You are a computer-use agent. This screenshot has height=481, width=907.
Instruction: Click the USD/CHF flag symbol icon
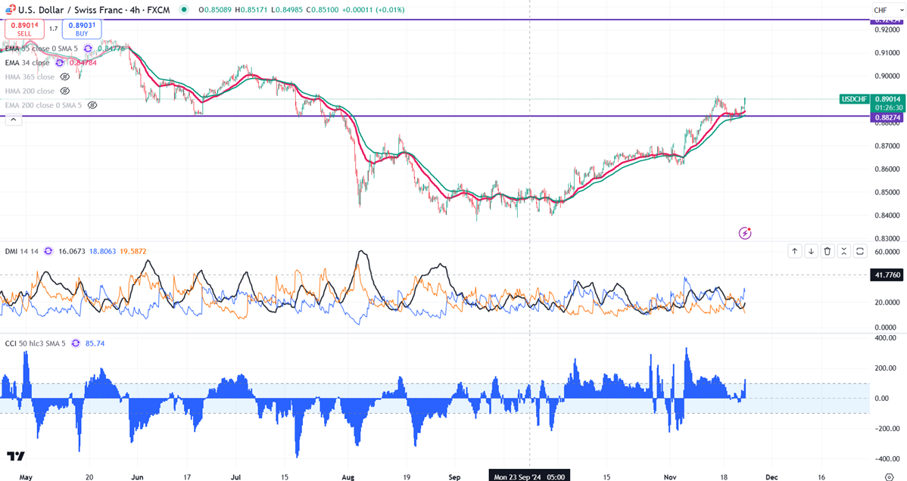coord(11,10)
